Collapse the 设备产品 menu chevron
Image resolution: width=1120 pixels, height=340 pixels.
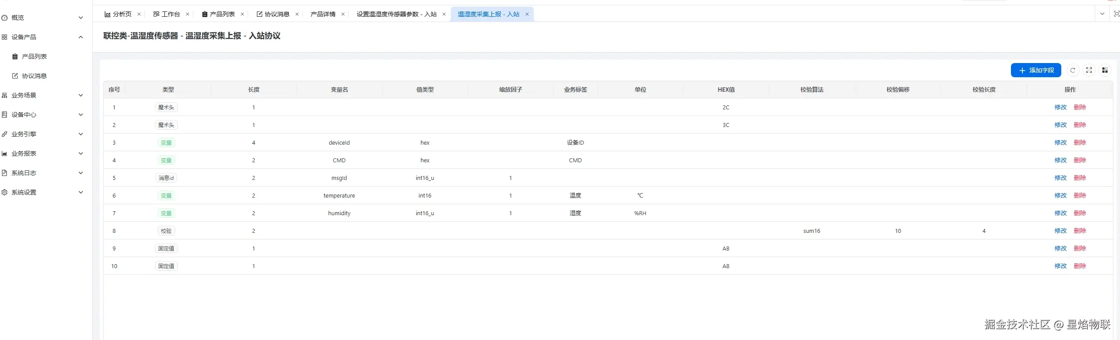coord(81,37)
